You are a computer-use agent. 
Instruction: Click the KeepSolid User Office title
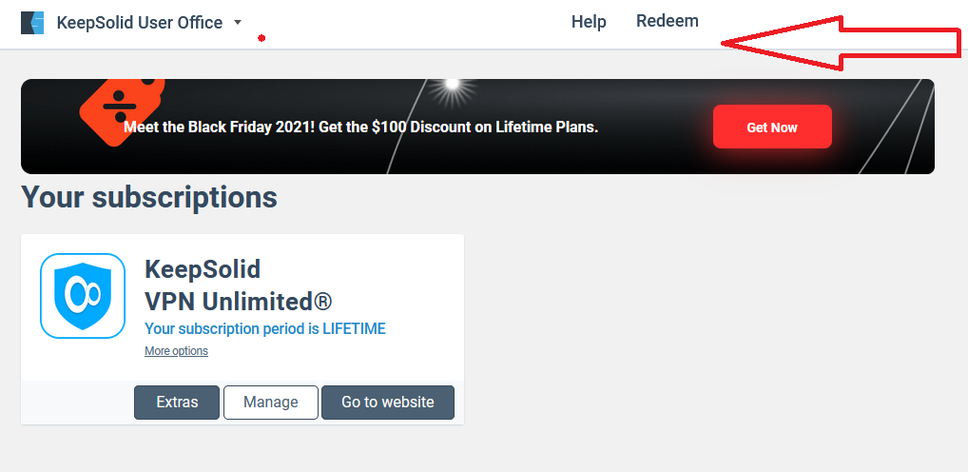(139, 23)
